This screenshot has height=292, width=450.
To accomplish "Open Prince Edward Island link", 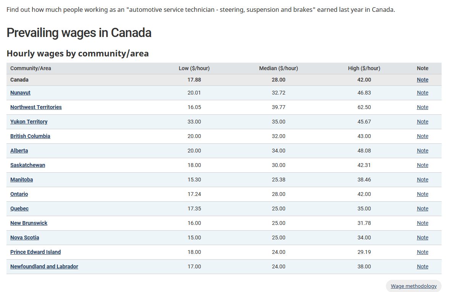I will pos(35,252).
